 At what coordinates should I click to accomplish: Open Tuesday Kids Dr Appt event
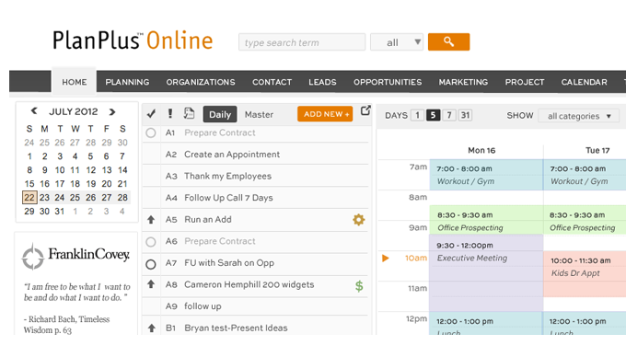585,274
